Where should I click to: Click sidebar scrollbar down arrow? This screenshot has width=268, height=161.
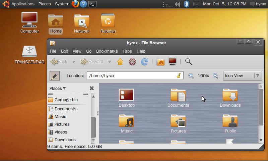(93, 141)
